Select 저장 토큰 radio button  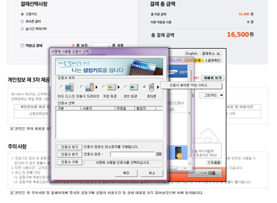tap(104, 87)
